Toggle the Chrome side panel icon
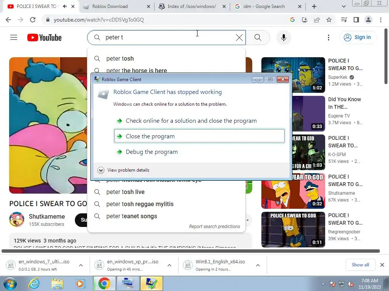The width and height of the screenshot is (389, 291). click(356, 20)
